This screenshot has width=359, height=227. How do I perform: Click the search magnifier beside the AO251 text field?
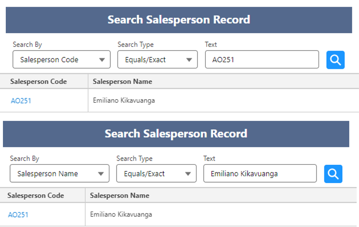335,60
